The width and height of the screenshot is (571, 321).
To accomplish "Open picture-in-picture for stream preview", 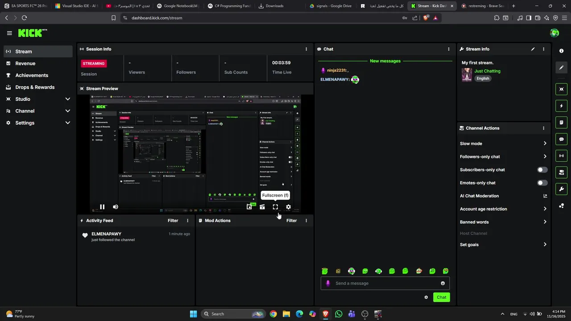I will (249, 207).
